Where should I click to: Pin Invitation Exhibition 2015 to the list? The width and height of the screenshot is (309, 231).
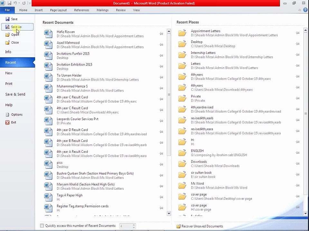(161, 66)
